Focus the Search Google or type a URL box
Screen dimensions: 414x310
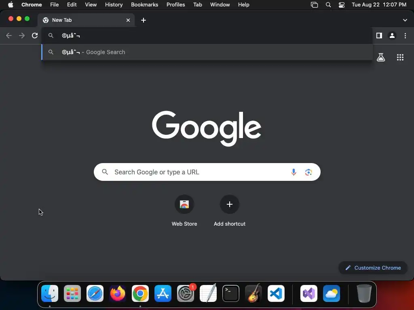[x=207, y=172]
